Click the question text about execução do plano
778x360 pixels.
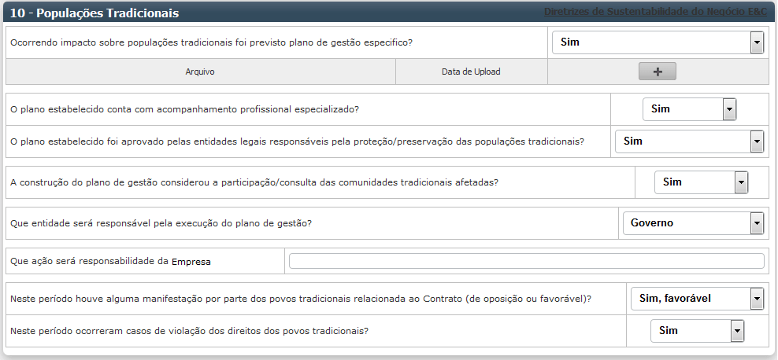tap(161, 223)
